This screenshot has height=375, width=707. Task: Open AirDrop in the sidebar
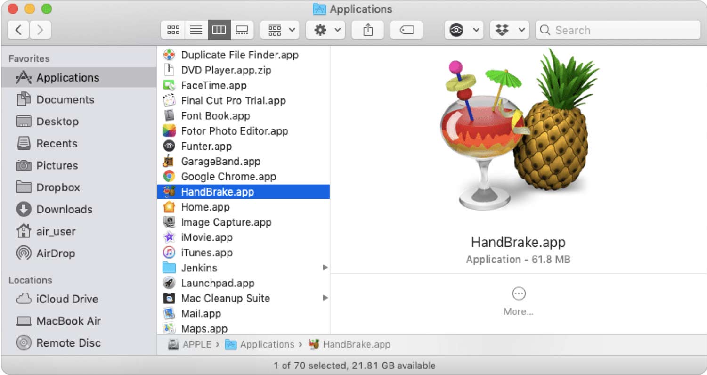click(79, 253)
